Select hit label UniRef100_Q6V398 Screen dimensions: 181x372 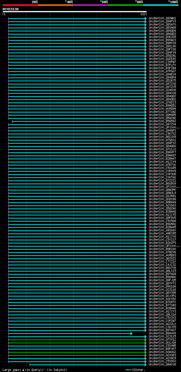pyautogui.click(x=162, y=293)
